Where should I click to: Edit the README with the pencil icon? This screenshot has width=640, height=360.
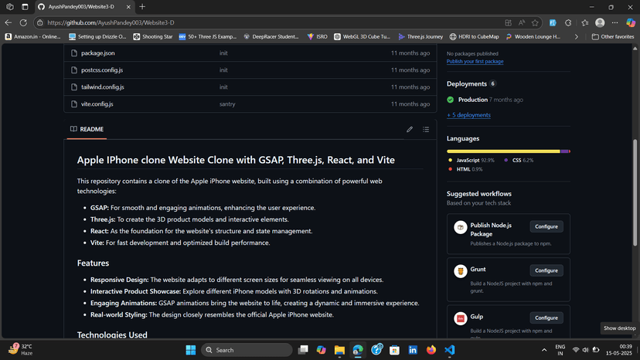(x=410, y=129)
